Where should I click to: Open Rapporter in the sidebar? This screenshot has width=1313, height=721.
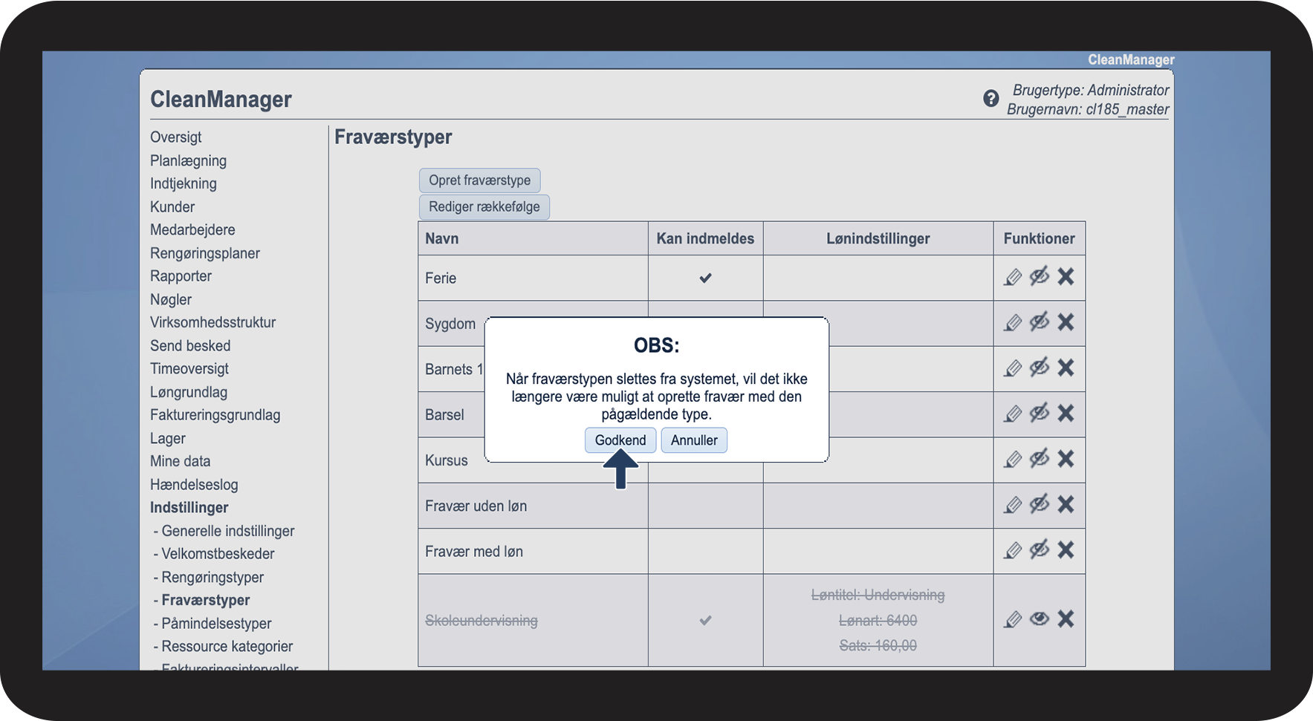[x=181, y=276]
